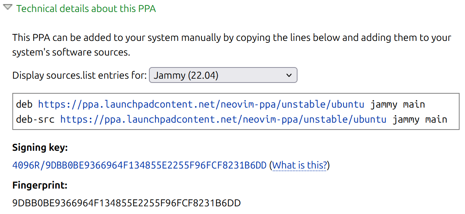Open the URL on the deb-src line
The width and height of the screenshot is (465, 214).
(223, 119)
